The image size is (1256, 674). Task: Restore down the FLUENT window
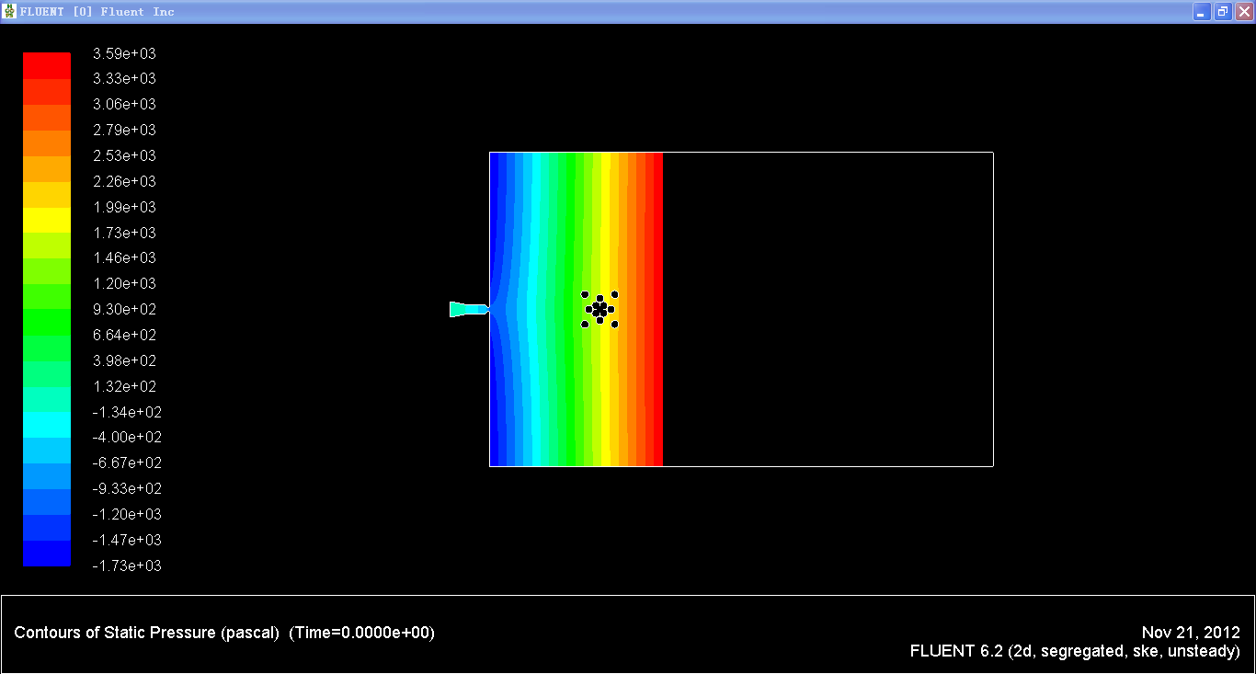1222,12
